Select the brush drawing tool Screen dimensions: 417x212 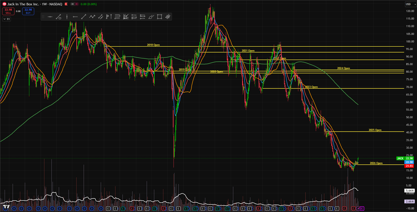(x=151, y=17)
